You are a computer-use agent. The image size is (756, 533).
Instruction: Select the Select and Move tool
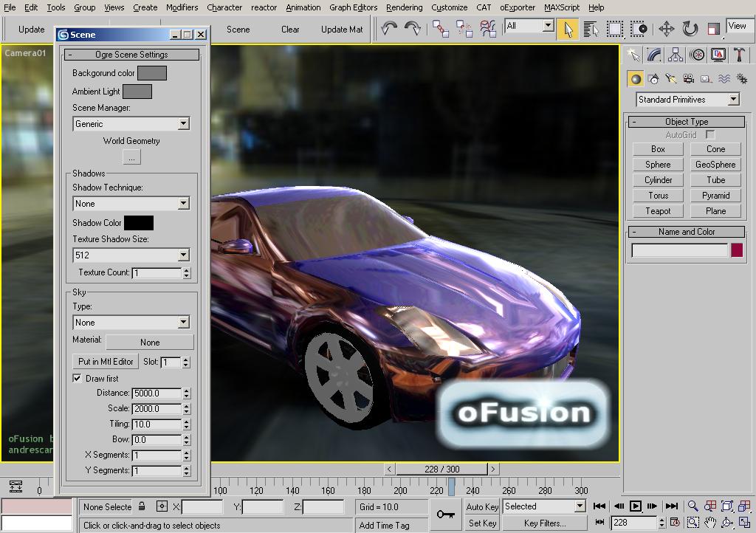coord(667,29)
